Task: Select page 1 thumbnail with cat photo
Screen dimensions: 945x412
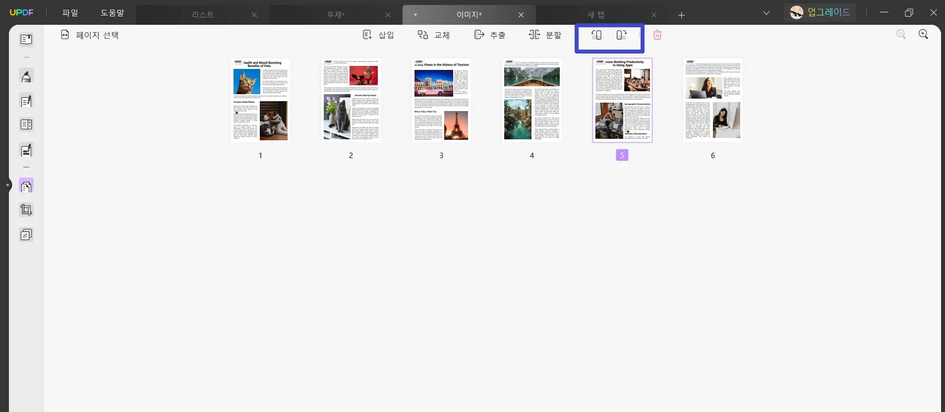Action: pyautogui.click(x=260, y=100)
